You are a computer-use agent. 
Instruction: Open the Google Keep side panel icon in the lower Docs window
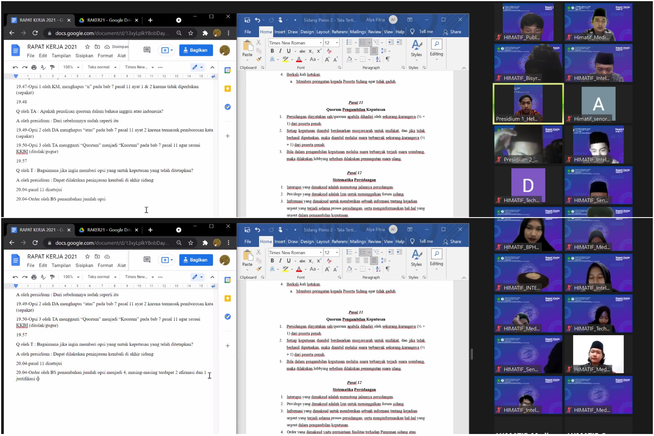227,298
